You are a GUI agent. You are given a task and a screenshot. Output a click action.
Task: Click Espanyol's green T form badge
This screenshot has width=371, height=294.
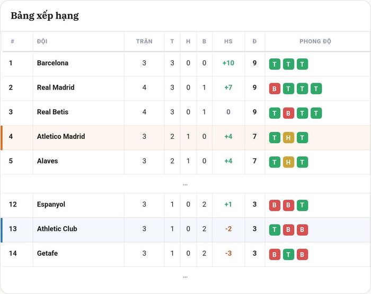[302, 206]
